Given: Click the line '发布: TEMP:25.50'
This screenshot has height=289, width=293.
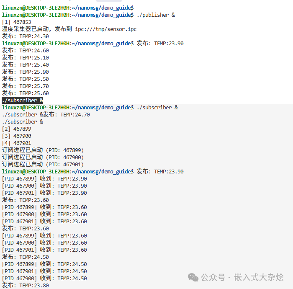Looking at the screenshot, I should 26,79.
